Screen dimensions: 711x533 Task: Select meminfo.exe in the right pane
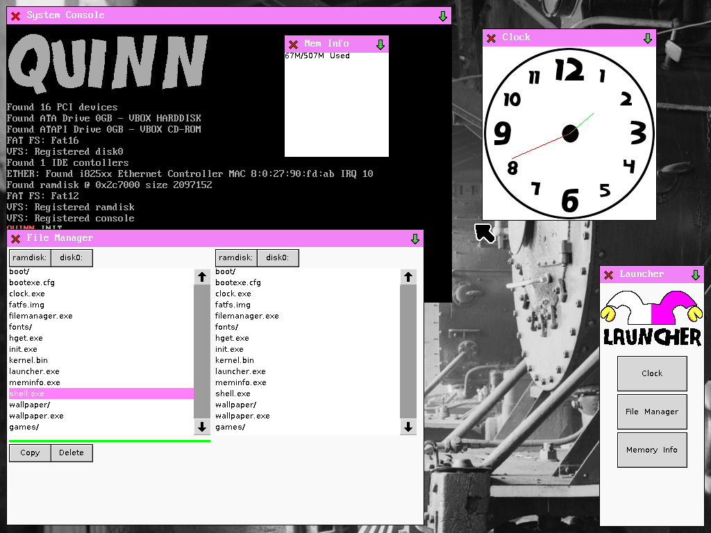[308, 382]
